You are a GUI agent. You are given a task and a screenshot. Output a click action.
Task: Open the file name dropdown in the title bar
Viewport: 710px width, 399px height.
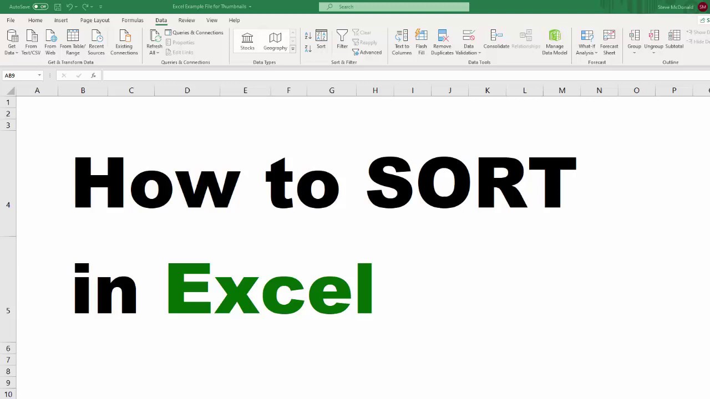click(250, 7)
